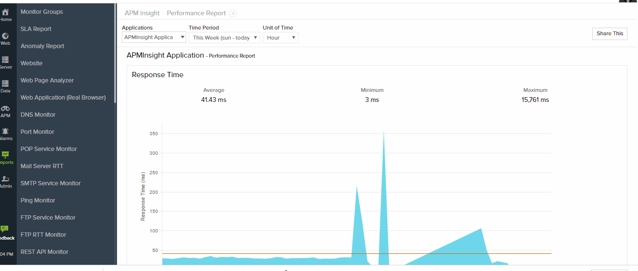The width and height of the screenshot is (638, 271).
Task: Select the Server icon in sidebar
Action: pyautogui.click(x=5, y=60)
